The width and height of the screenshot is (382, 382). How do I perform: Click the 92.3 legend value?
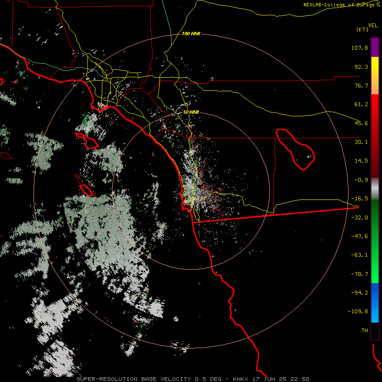point(361,67)
